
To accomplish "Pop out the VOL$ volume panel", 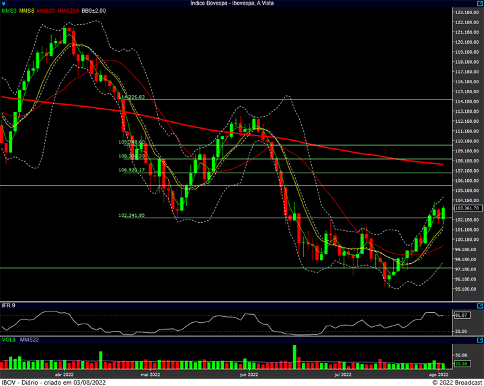I will [x=480, y=340].
